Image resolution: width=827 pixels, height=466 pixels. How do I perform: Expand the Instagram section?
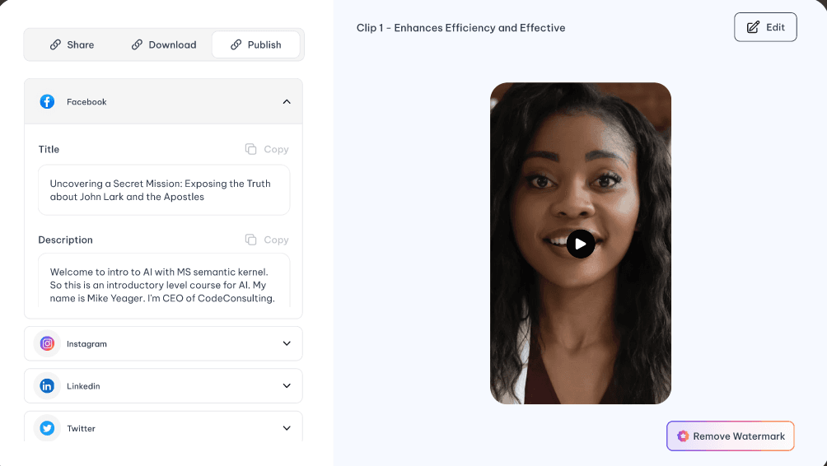click(x=287, y=344)
